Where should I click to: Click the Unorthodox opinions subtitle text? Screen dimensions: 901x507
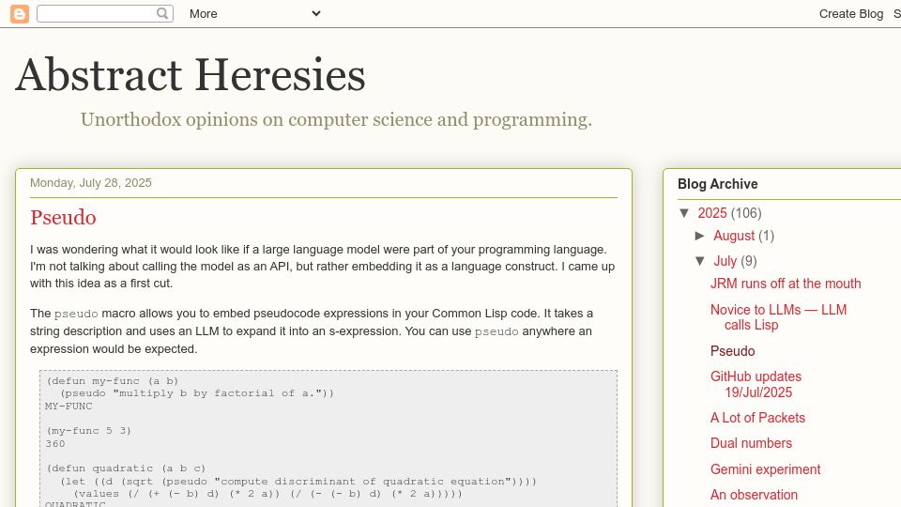pos(336,119)
